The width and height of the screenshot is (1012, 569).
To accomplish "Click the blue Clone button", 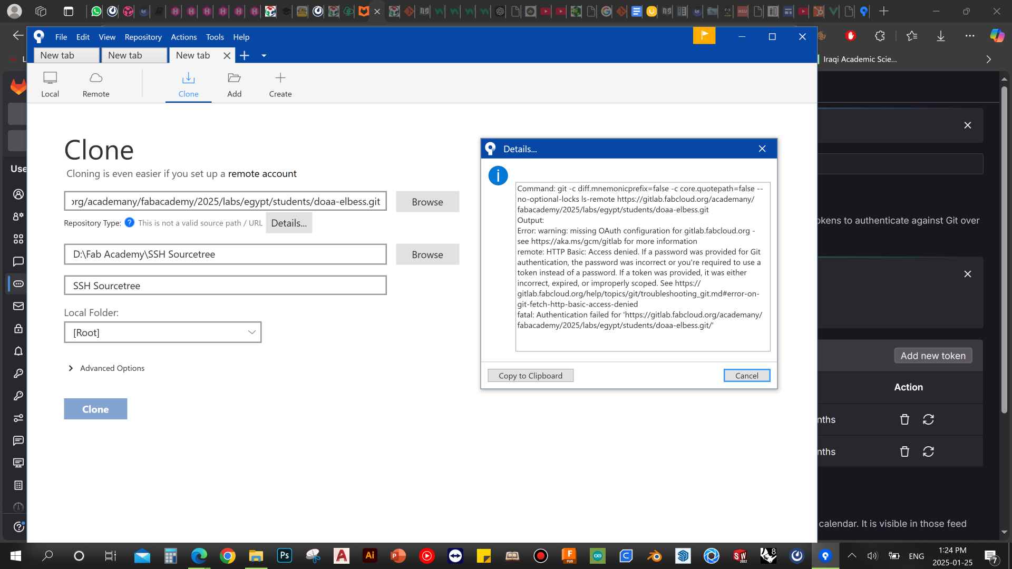I will coord(95,409).
